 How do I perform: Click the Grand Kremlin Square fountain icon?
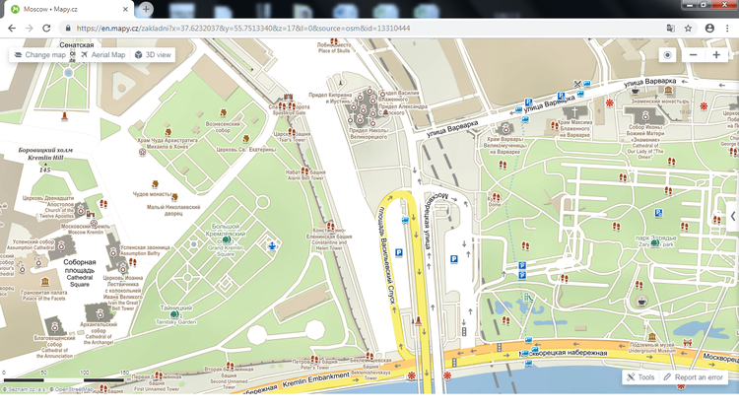point(272,245)
